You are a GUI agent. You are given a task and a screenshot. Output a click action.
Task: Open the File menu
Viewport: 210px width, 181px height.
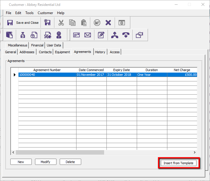[x=9, y=13]
